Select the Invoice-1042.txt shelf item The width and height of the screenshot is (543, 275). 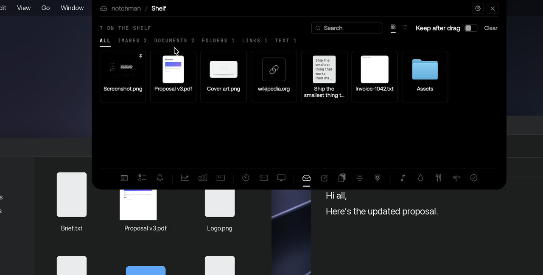(375, 77)
